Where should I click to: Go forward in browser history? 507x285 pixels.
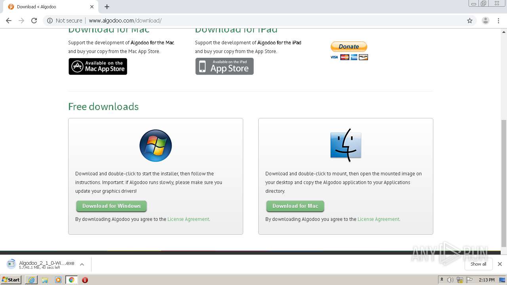pos(21,21)
